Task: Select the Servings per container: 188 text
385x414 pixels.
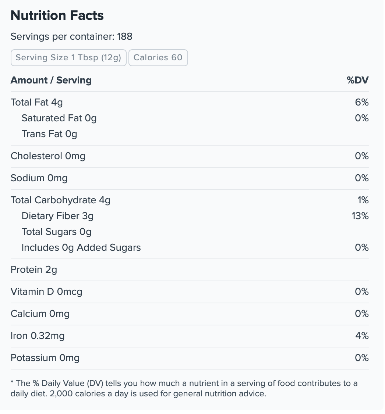Action: pyautogui.click(x=71, y=36)
